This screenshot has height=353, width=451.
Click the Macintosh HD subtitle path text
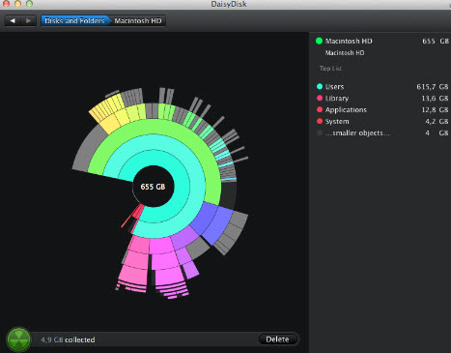click(345, 53)
